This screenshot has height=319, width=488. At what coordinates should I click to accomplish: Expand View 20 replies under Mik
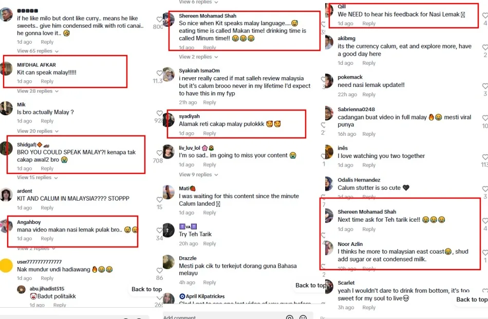[37, 131]
